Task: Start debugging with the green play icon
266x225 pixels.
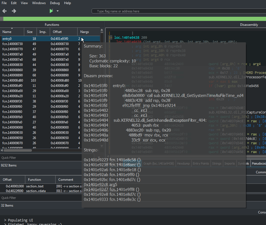Action: [51, 11]
